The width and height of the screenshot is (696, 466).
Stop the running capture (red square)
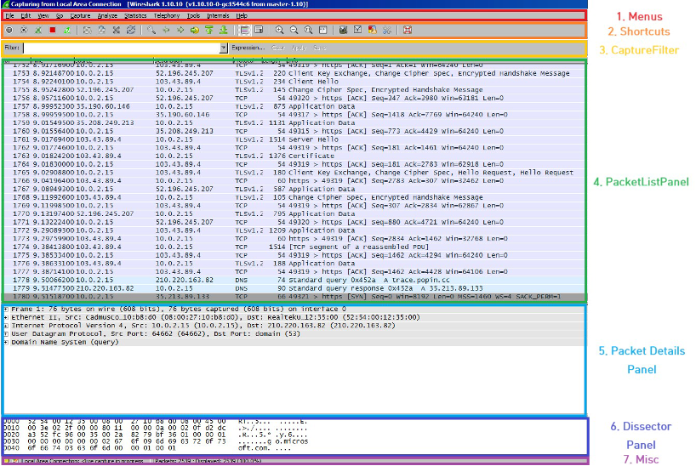tap(53, 30)
